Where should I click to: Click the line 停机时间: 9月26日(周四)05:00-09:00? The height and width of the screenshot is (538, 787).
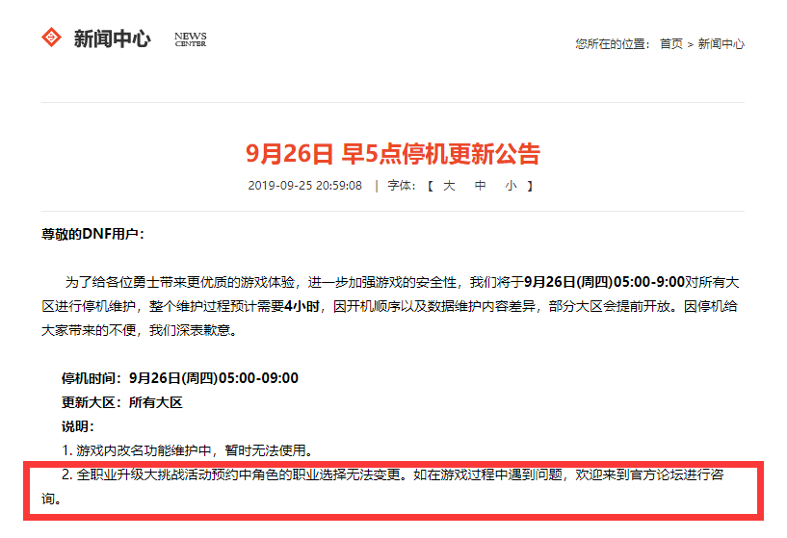tap(180, 378)
